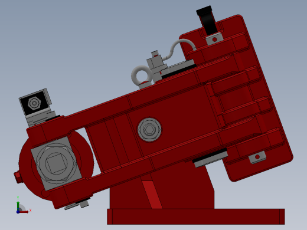307x230 pixels.
Task: Pick the light red rib on the pedestal
Action: click(x=152, y=195)
